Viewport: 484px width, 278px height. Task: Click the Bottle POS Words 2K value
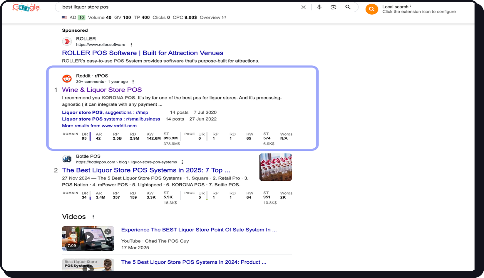click(283, 197)
